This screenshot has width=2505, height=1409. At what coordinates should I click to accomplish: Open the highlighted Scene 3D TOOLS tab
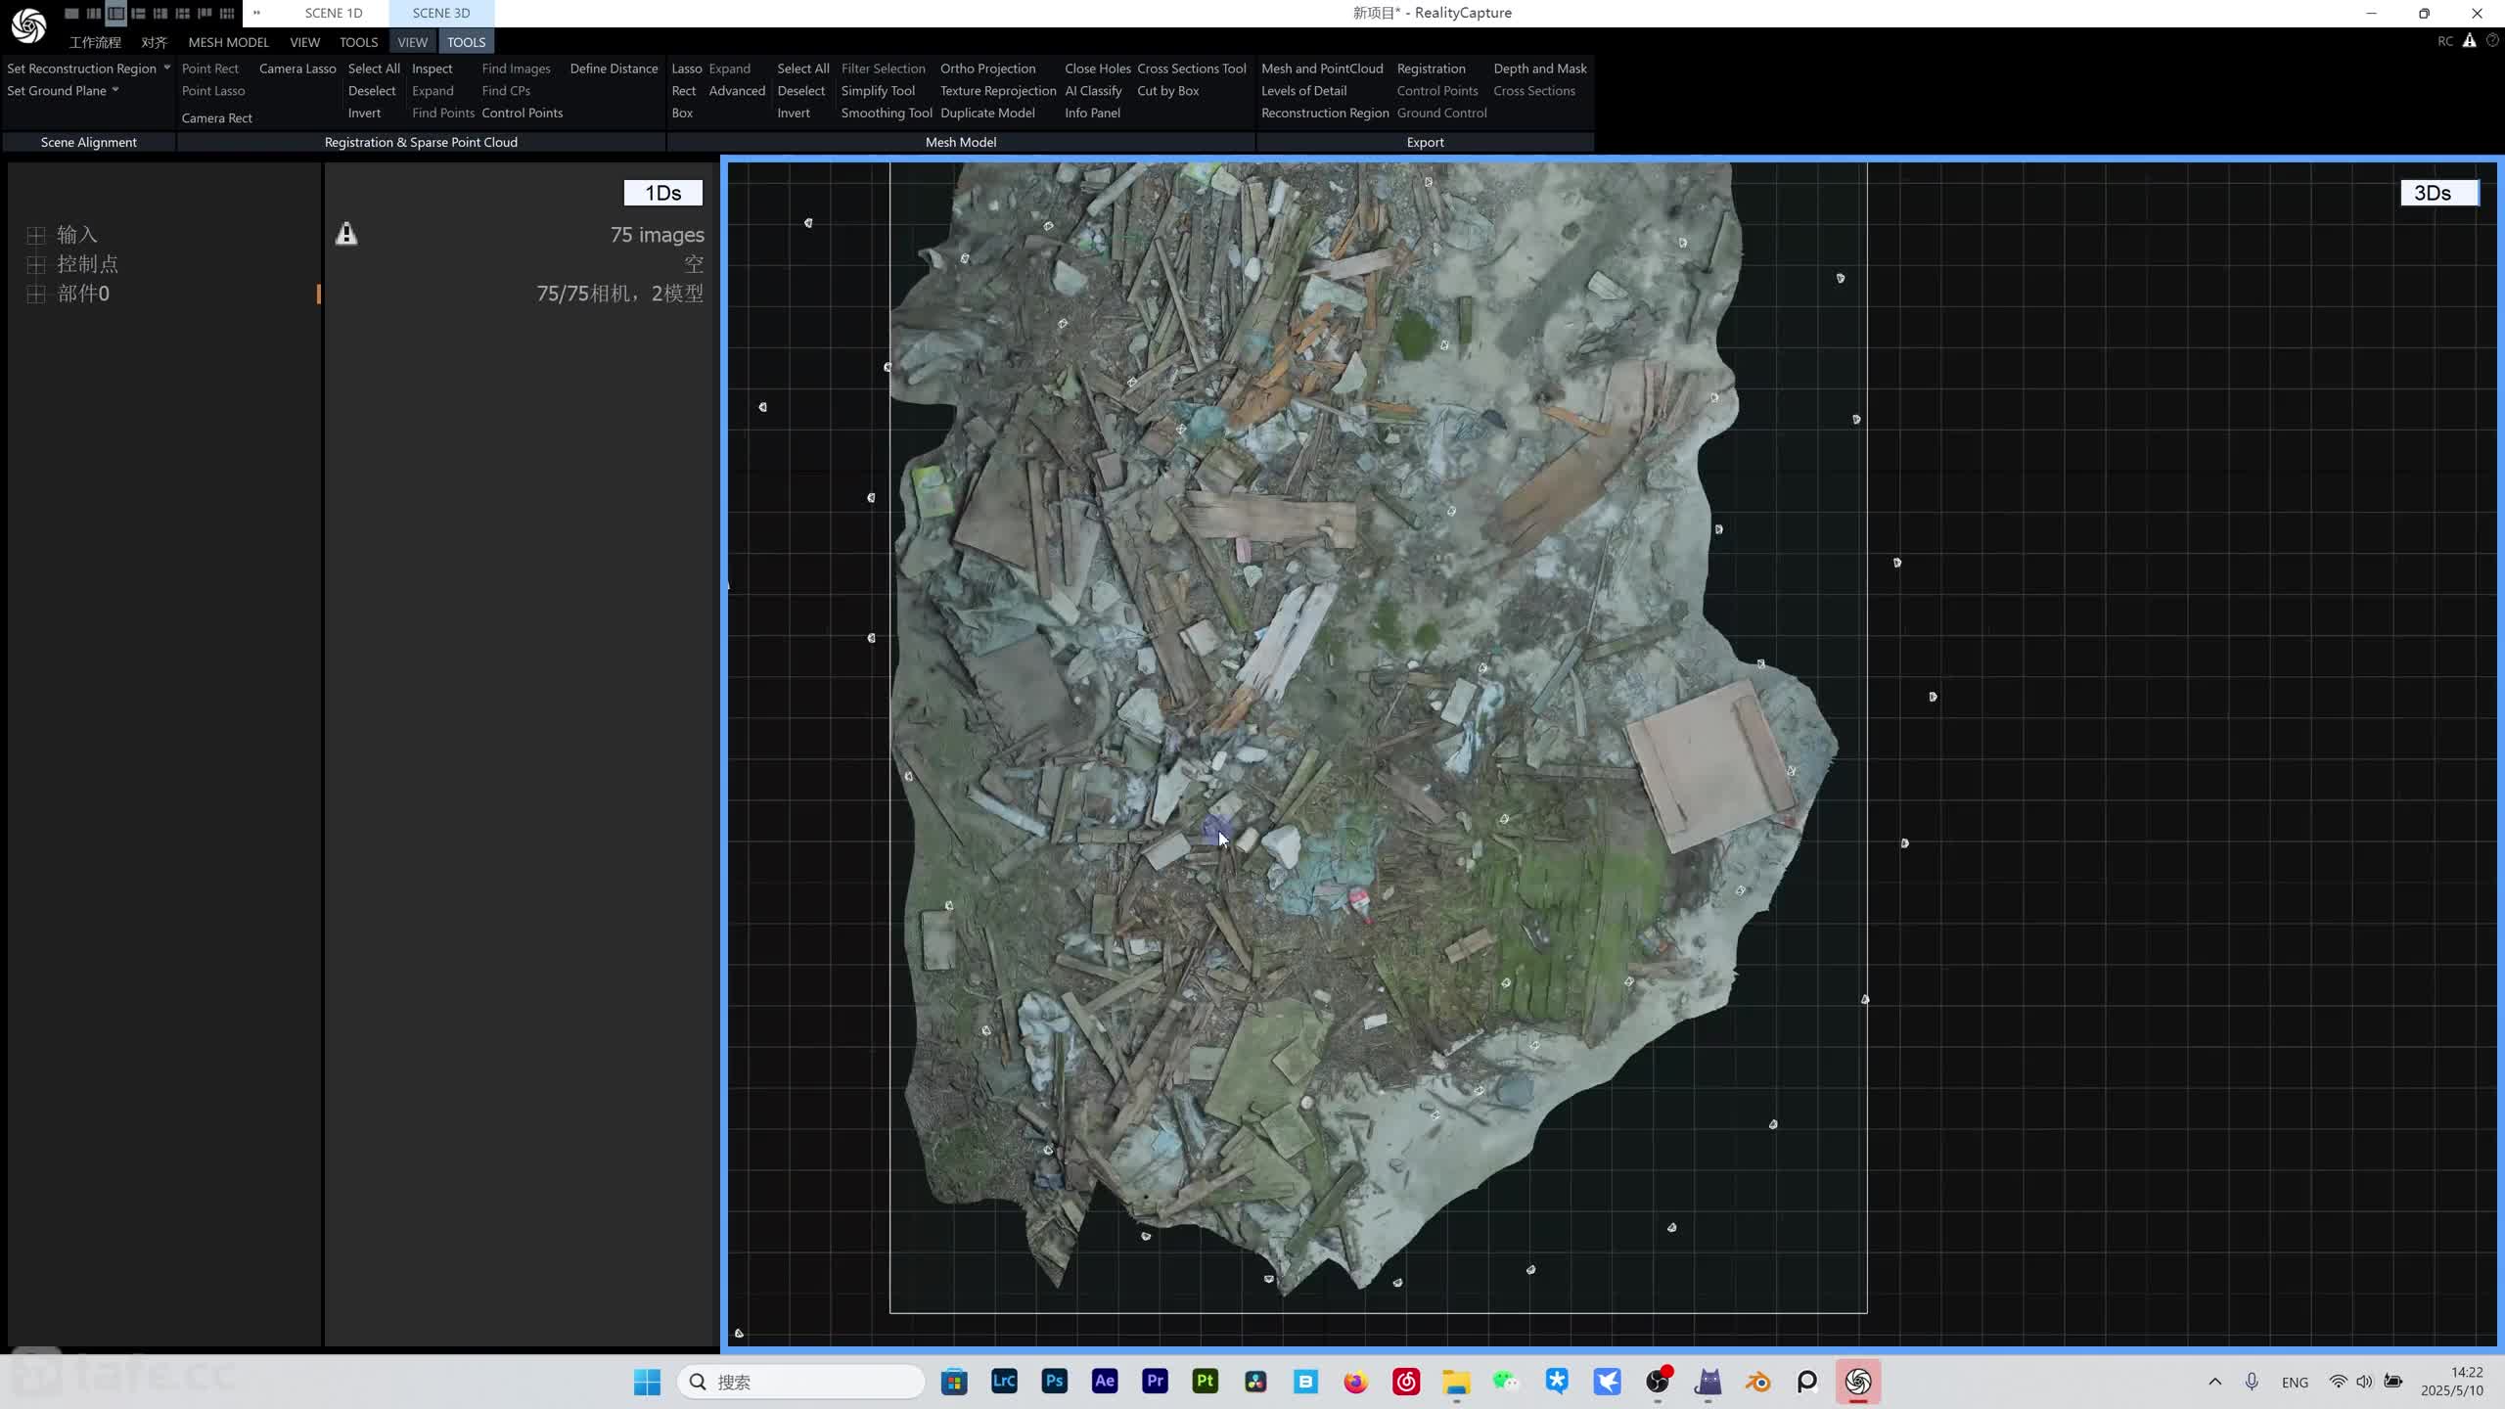(x=466, y=42)
